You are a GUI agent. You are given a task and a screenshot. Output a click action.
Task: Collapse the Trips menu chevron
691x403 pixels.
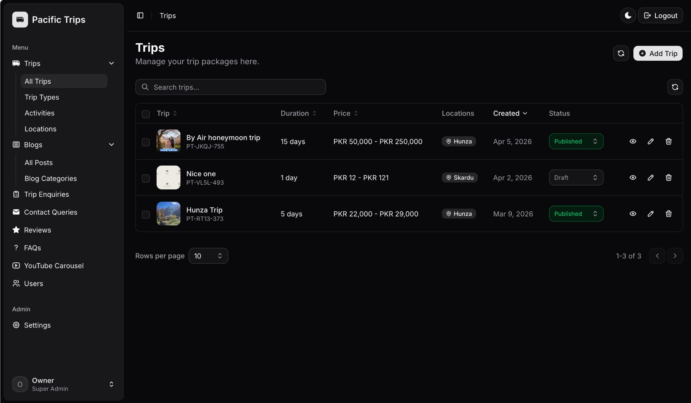(112, 63)
